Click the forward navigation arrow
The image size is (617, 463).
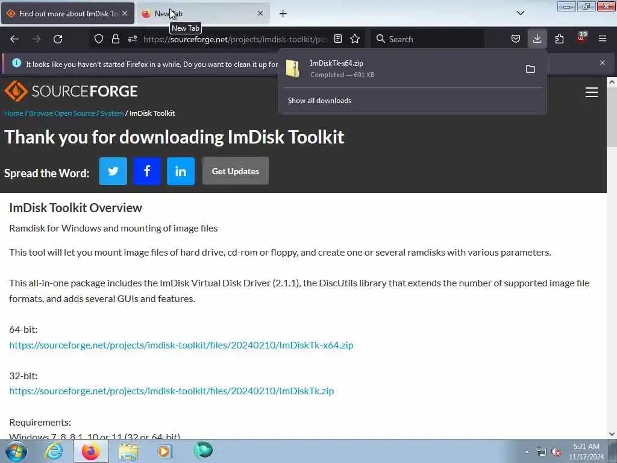coord(36,39)
